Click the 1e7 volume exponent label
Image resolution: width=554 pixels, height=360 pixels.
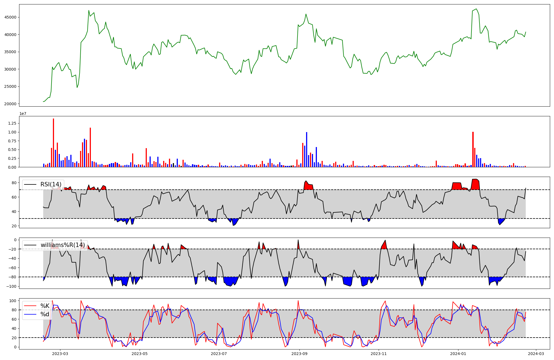click(23, 114)
